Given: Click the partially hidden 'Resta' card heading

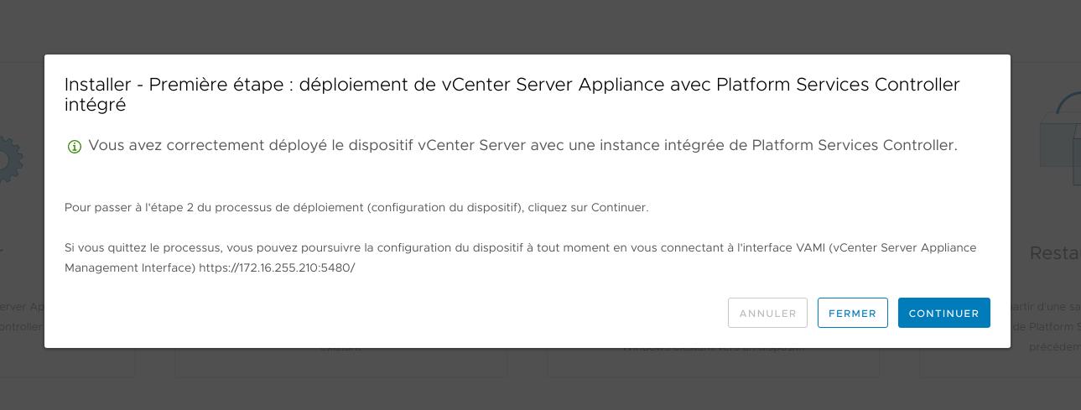Looking at the screenshot, I should point(1054,252).
